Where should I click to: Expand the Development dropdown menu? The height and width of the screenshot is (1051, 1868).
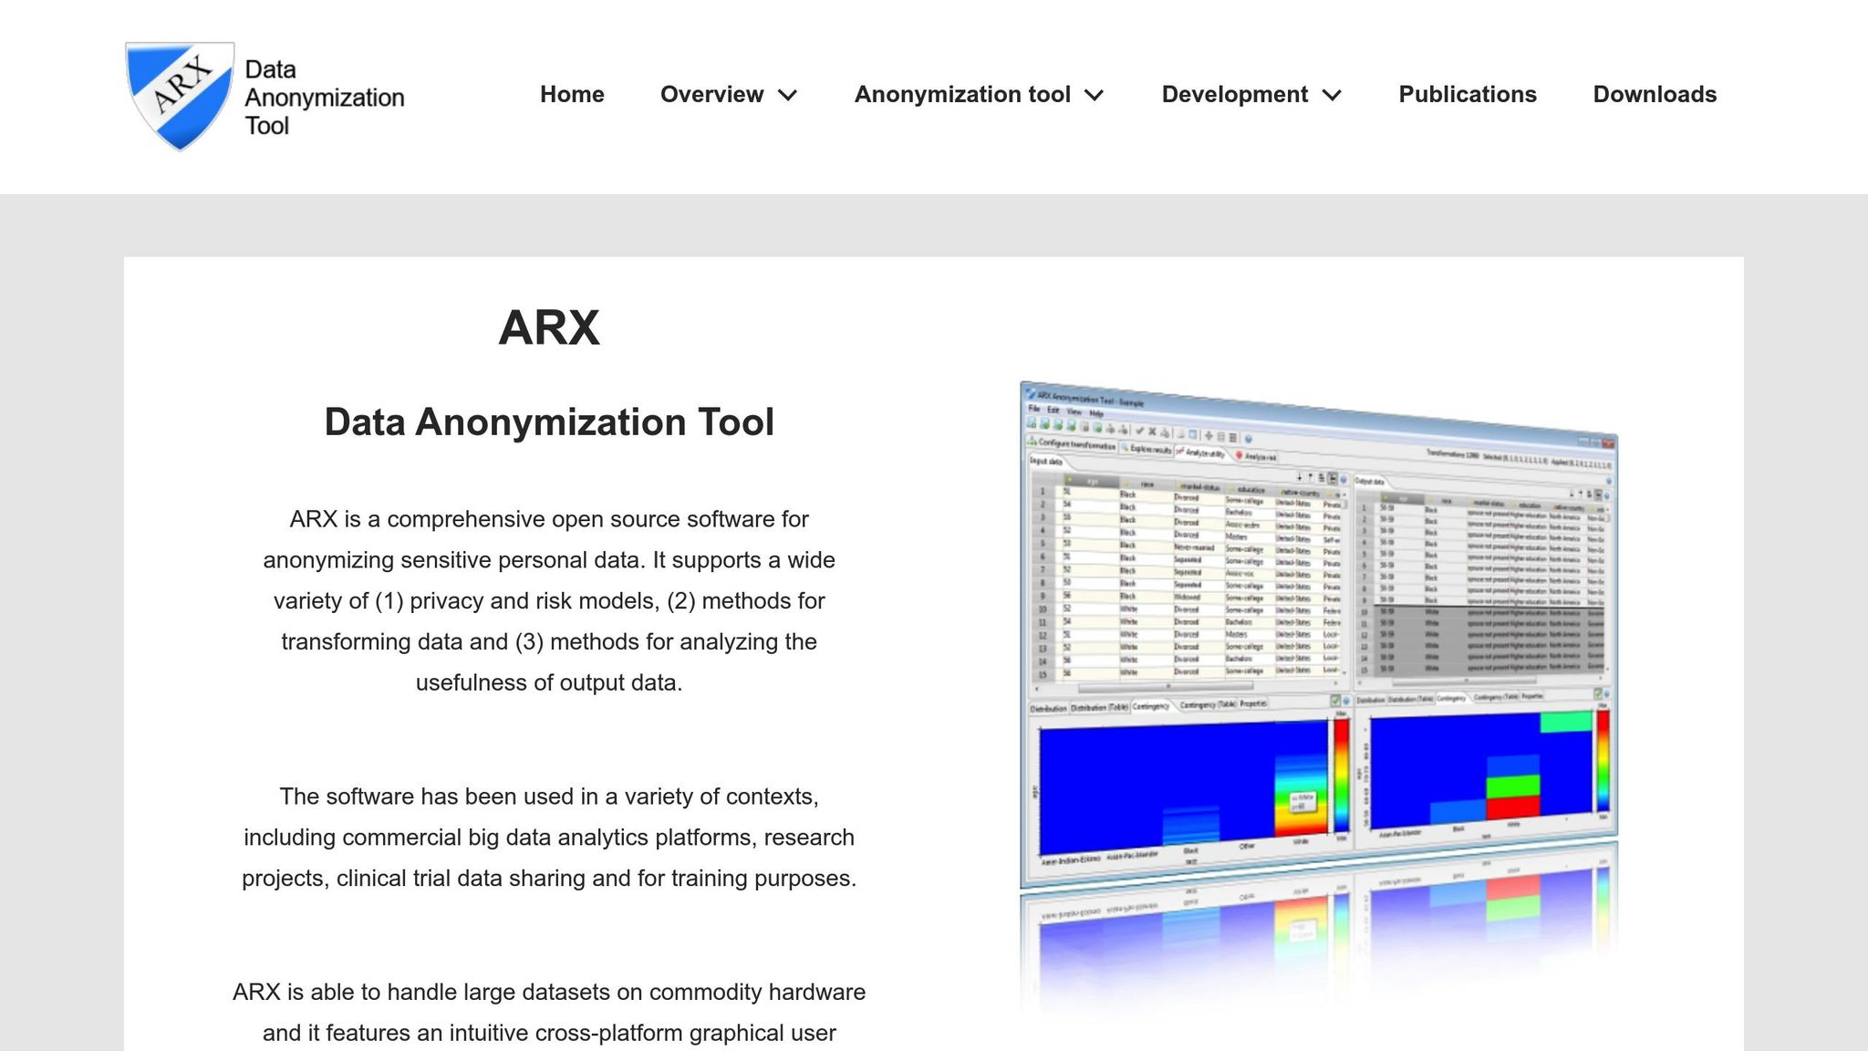click(x=1251, y=94)
